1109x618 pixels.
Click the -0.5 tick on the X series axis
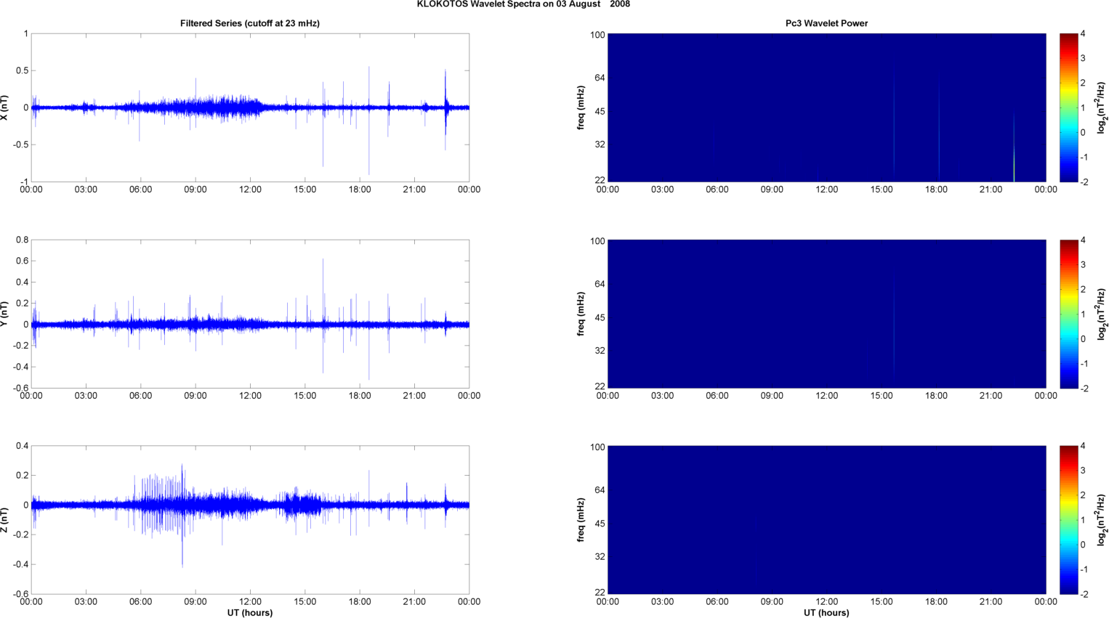(x=20, y=145)
